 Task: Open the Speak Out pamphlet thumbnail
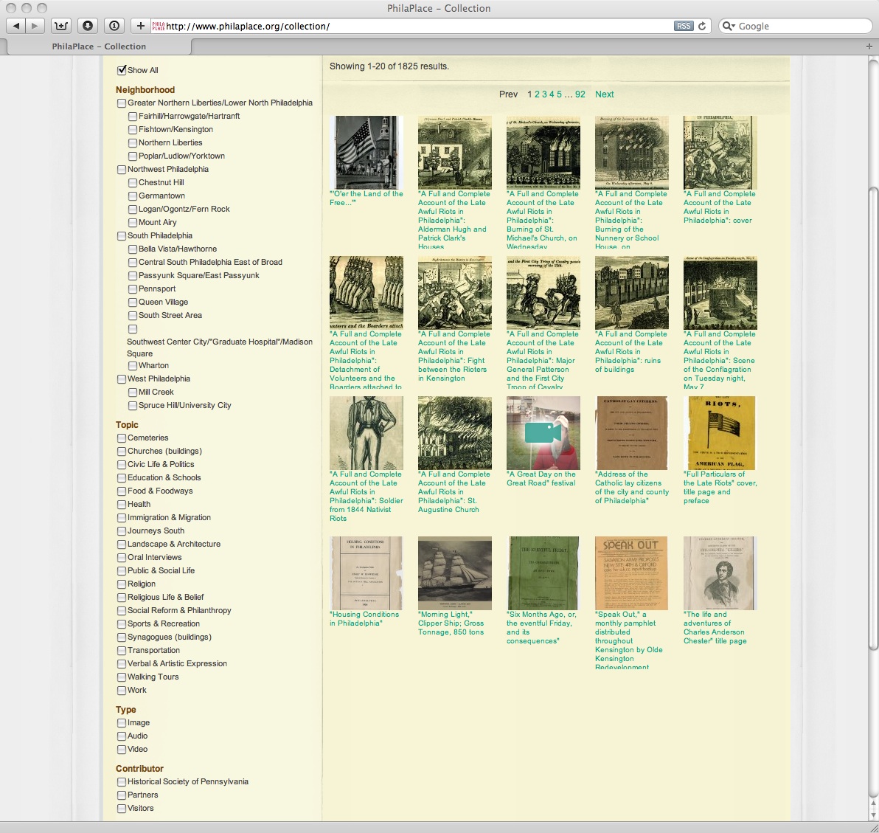coord(631,573)
